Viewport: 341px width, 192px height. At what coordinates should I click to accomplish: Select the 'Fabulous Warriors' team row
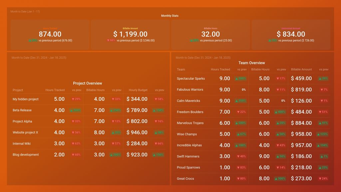(x=252, y=90)
